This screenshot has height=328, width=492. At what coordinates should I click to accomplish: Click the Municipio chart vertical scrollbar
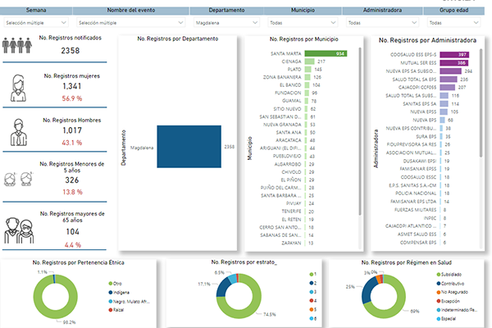[360, 131]
